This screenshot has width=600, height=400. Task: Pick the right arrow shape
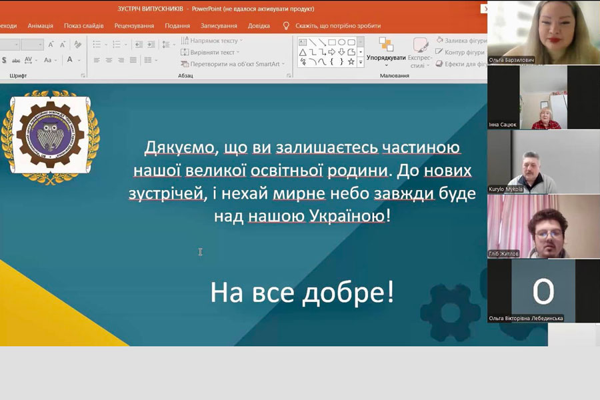point(331,52)
